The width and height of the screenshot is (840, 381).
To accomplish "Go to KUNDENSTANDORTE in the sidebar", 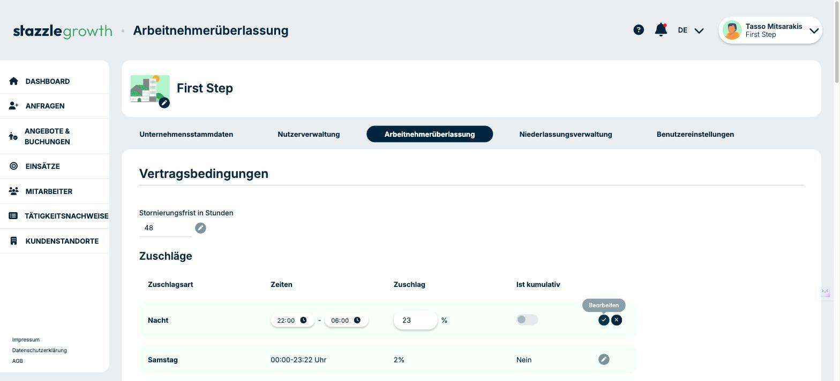I will click(x=62, y=241).
